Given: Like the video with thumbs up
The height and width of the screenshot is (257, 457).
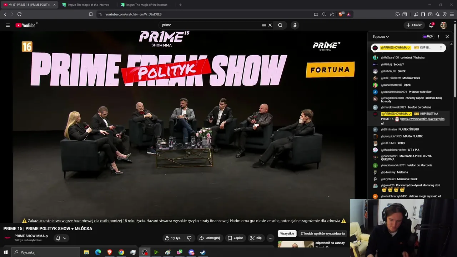Looking at the screenshot, I should click(173, 238).
